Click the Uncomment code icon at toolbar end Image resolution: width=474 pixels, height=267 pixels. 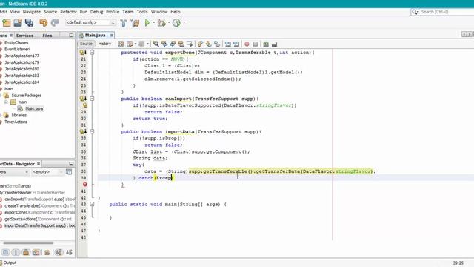[x=274, y=44]
